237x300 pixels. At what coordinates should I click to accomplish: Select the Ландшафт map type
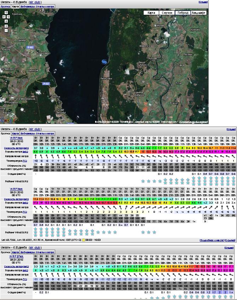tap(199, 13)
